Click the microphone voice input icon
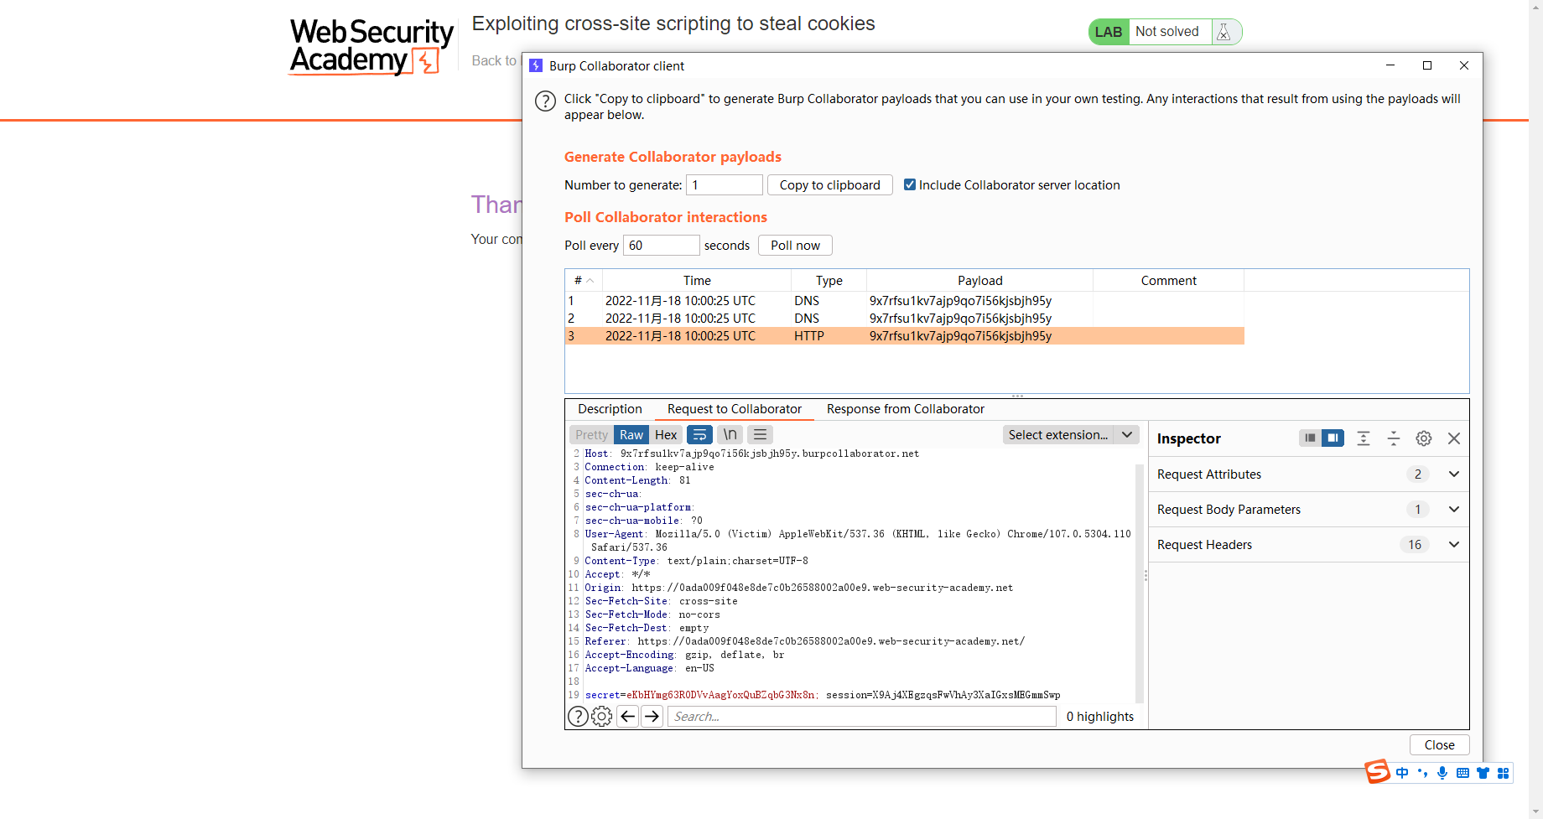This screenshot has height=819, width=1543. 1442,773
